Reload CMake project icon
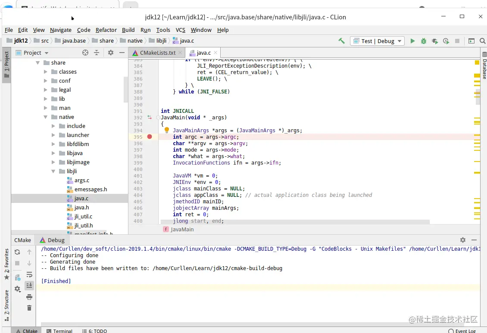This screenshot has height=333, width=487. (x=17, y=252)
